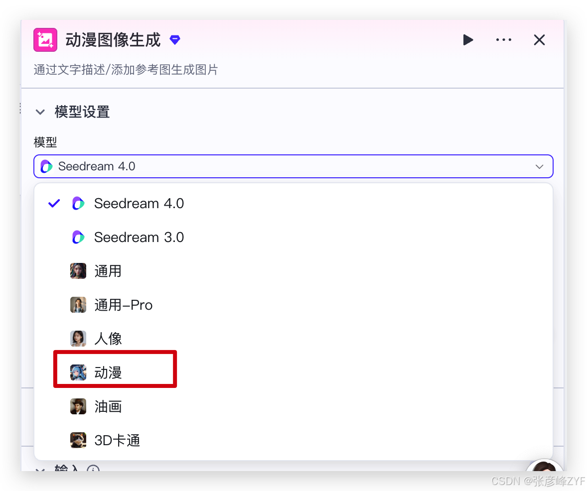Choose the 通用 model option

click(293, 271)
